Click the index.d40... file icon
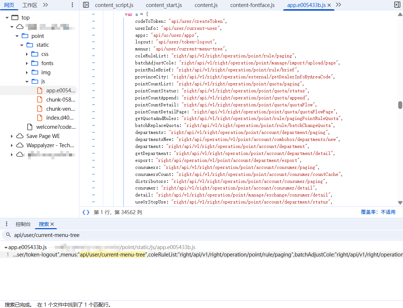Screen dimensions: 403x308 pos(40,118)
